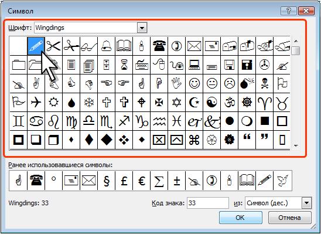The height and width of the screenshot is (234, 321).
Task: Pick the raised open hand symbol
Action: (176, 84)
